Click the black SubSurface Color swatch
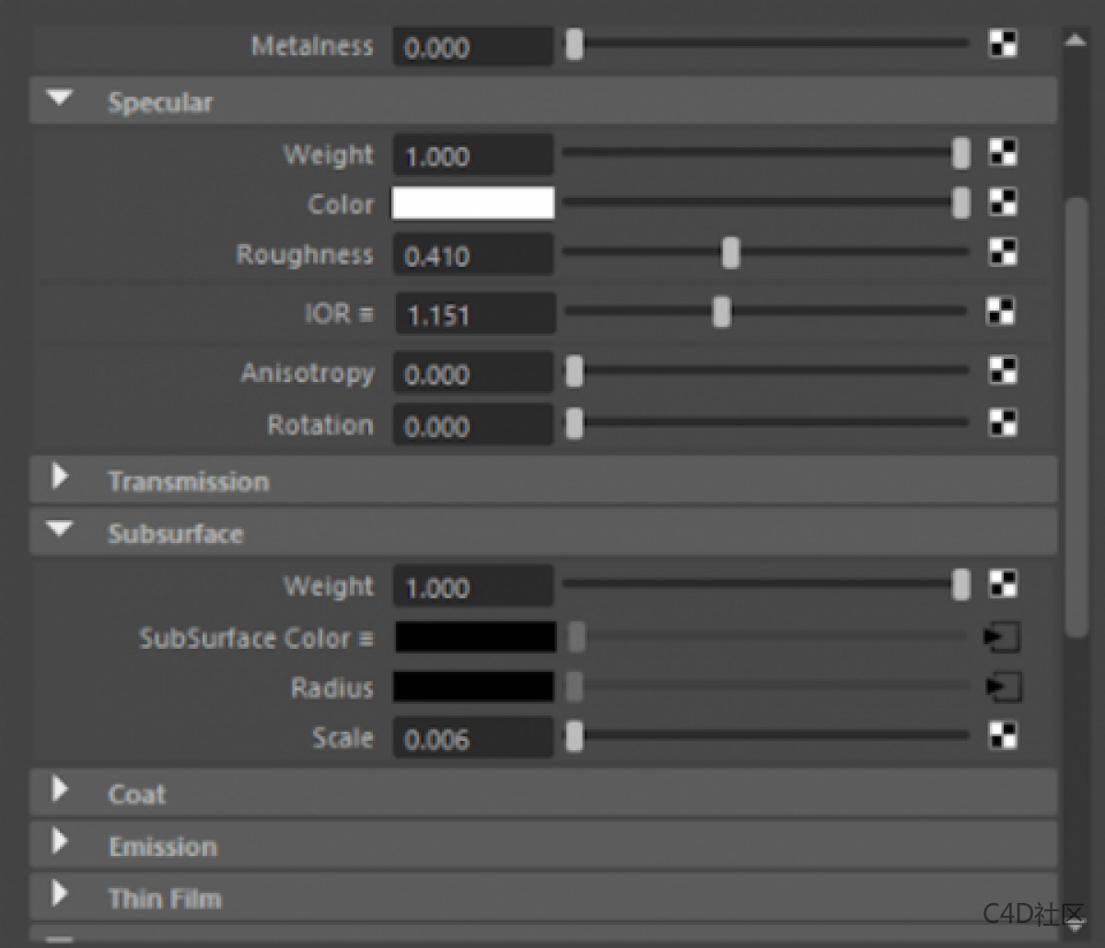Screen dimensions: 1105x948 (475, 637)
